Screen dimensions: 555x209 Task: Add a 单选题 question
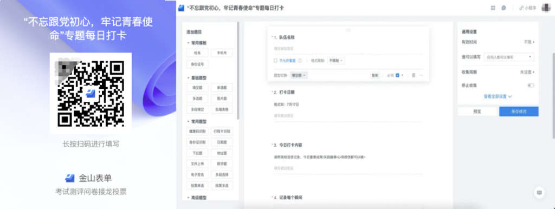[222, 87]
